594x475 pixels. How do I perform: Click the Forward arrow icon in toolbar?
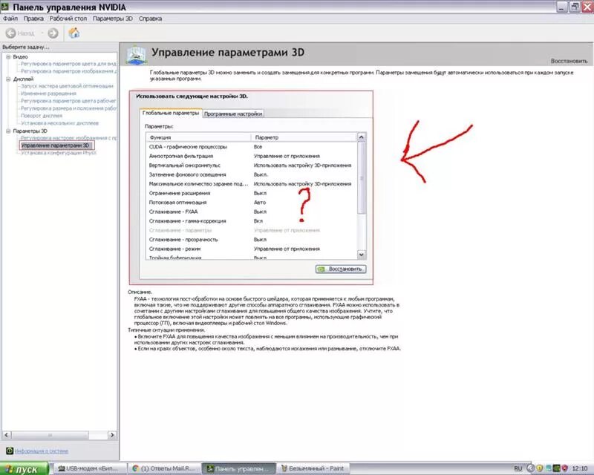point(53,33)
